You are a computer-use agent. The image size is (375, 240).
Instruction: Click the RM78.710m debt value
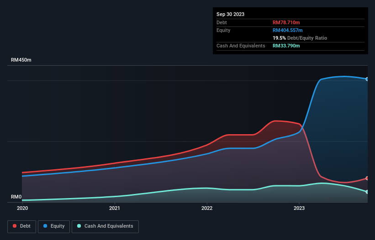coord(286,22)
